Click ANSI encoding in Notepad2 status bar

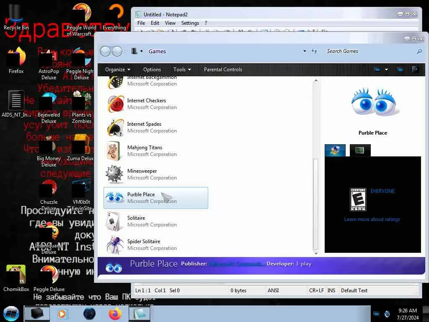click(273, 291)
